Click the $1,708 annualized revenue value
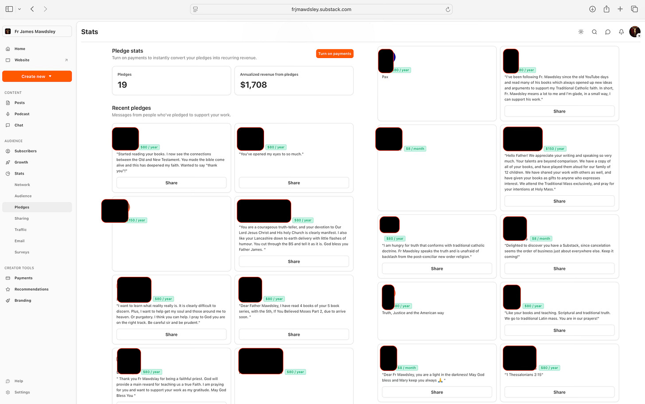 tap(253, 85)
